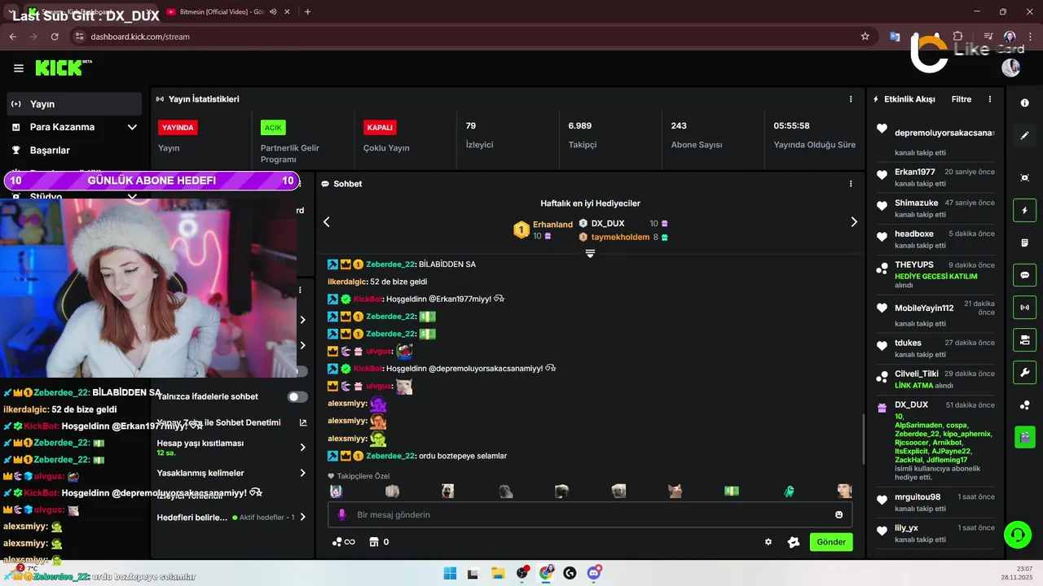Click the chat panel vertical scrollbar
Viewport: 1043px width, 586px height.
click(x=863, y=439)
